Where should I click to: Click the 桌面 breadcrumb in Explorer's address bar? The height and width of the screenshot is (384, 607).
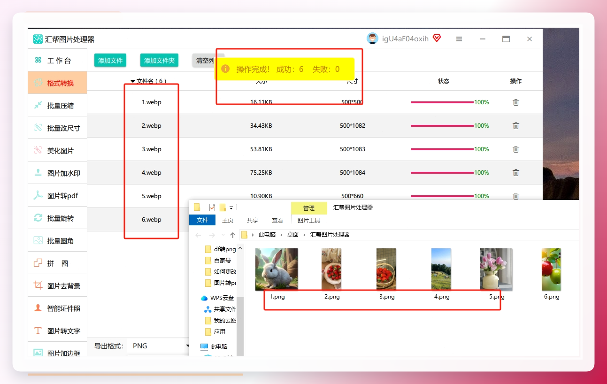coord(293,235)
